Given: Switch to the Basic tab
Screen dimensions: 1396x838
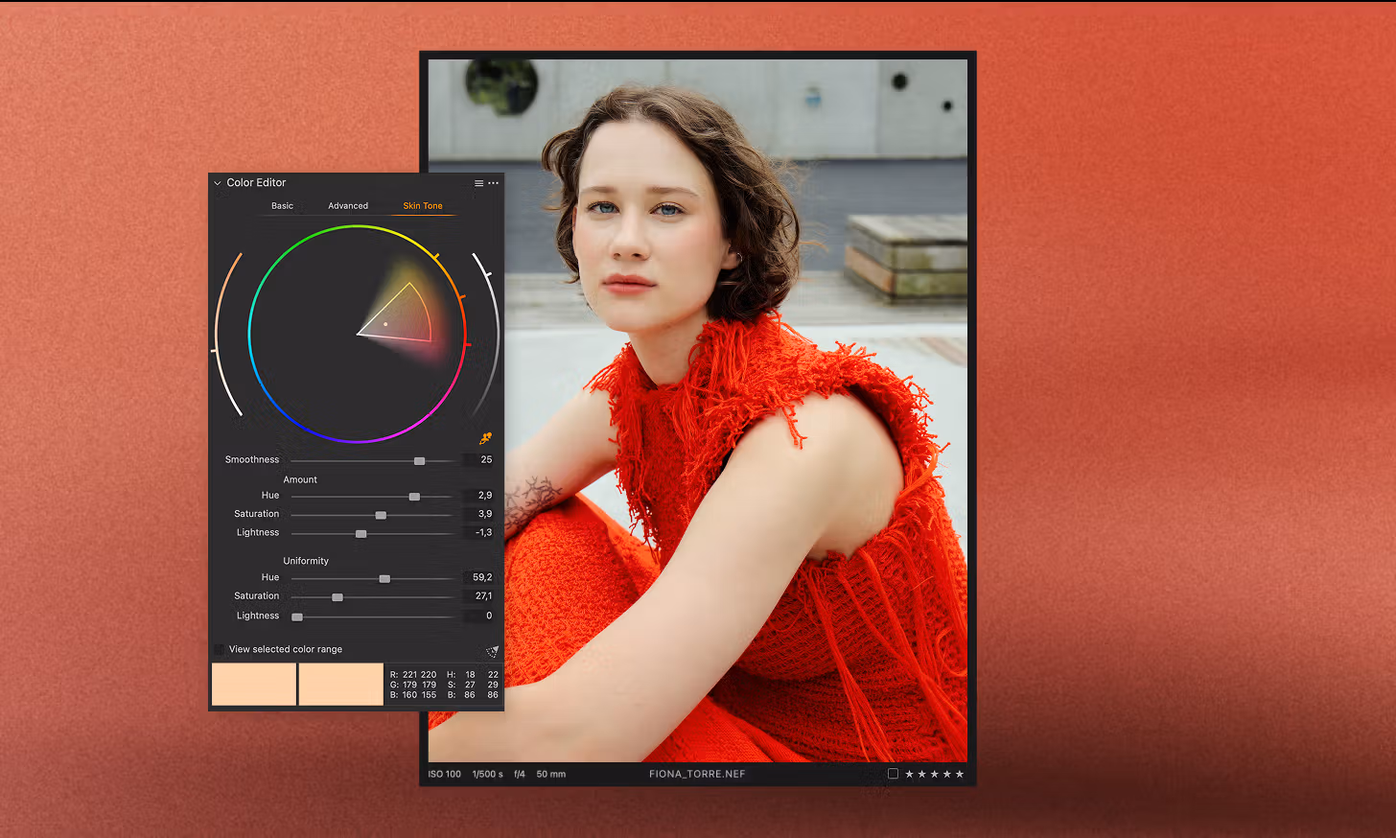Looking at the screenshot, I should (x=282, y=206).
